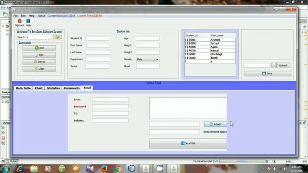Click the search button next to Search field
This screenshot has width=308, height=173.
pos(57,37)
